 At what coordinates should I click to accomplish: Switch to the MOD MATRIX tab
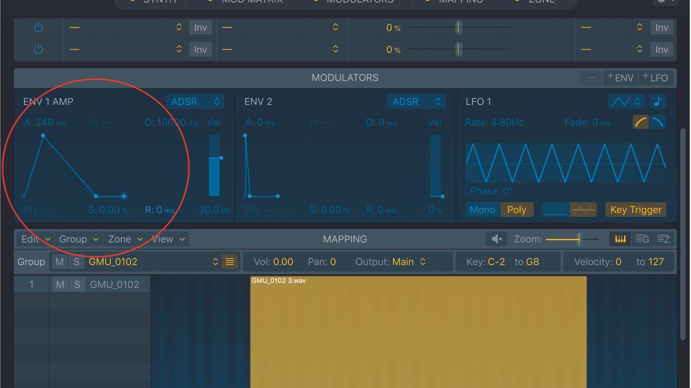coord(253,2)
